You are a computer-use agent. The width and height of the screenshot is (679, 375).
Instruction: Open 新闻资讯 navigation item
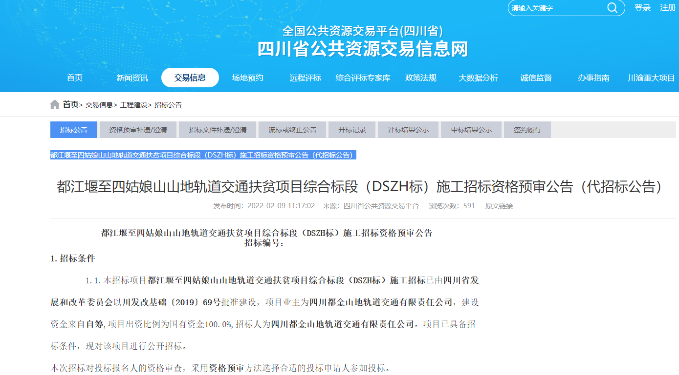pyautogui.click(x=132, y=78)
